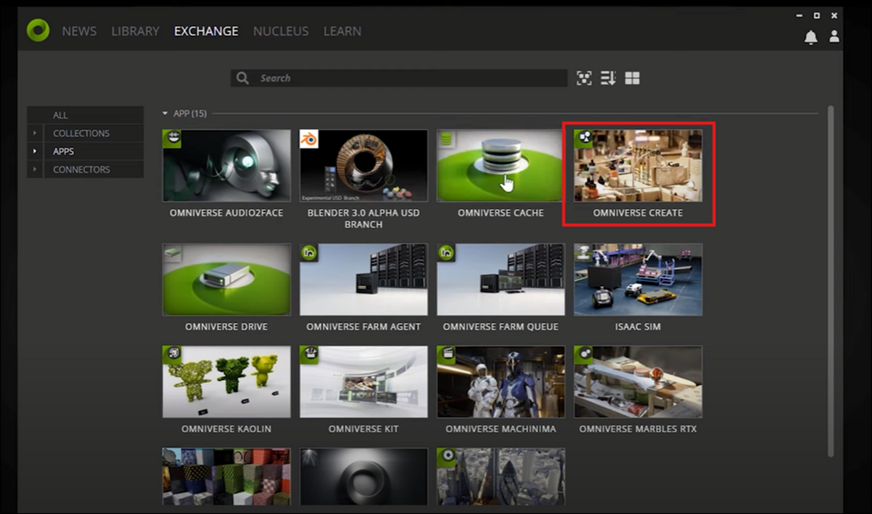Click the Audio2Face badge icon

(x=172, y=139)
